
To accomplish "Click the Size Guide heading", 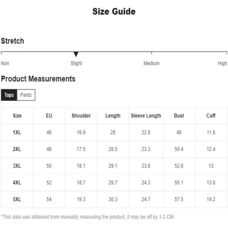I will pos(114,11).
